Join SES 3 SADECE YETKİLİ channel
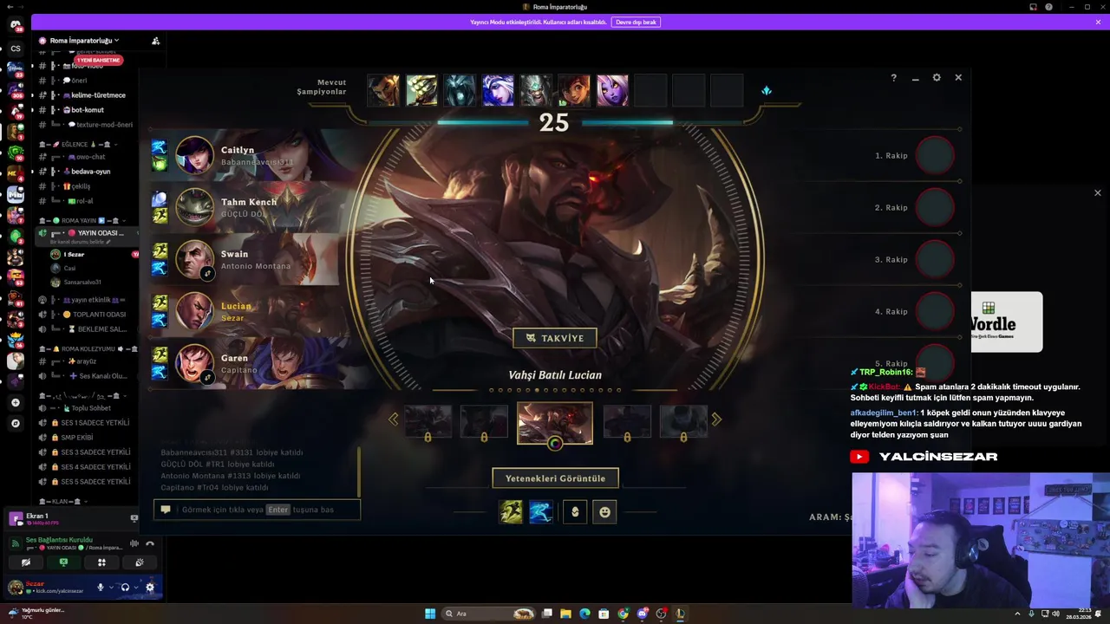 [87, 452]
